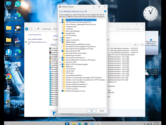Expand the Legacy Components tree node
This screenshot has height=125, width=166.
pos(60,40)
